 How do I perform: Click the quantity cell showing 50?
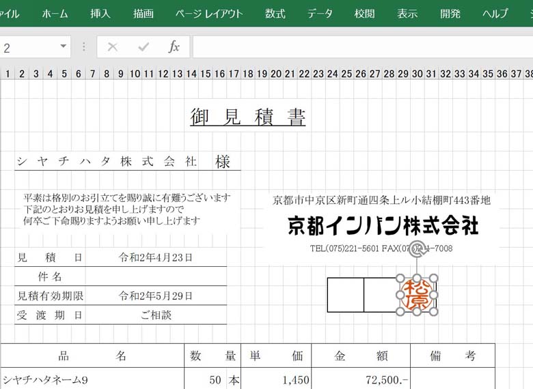[x=205, y=379]
